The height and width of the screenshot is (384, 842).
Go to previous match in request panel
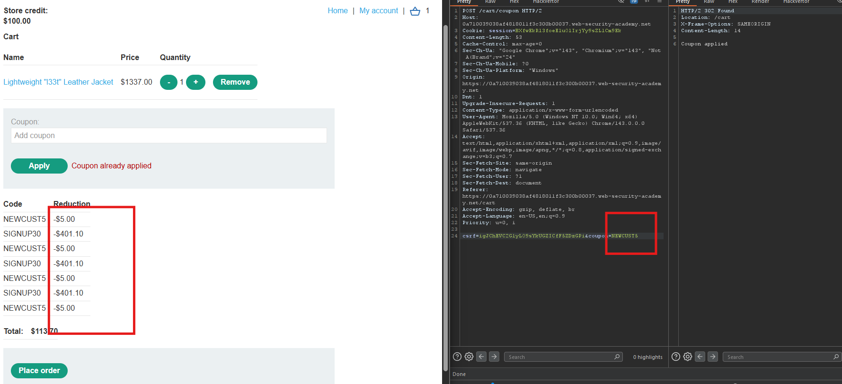481,357
